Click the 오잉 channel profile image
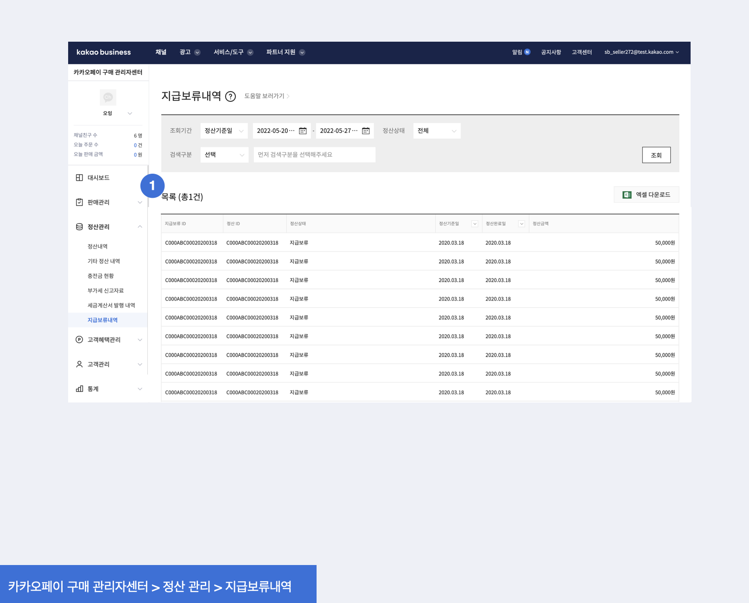 108,97
